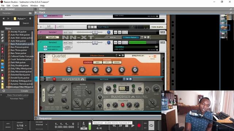Select Dubstep Dirtbag.pulver patch

pyautogui.click(x=21, y=81)
